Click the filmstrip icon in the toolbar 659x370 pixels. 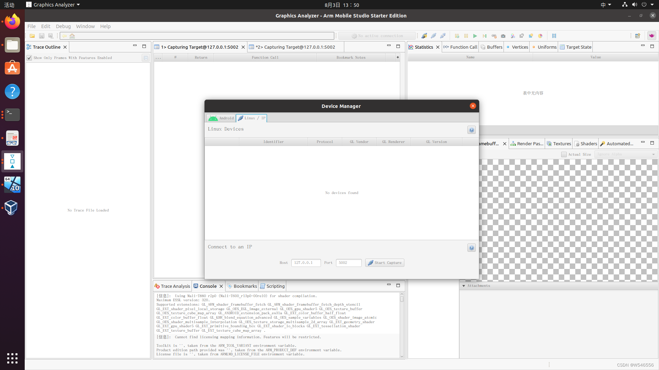coord(555,36)
